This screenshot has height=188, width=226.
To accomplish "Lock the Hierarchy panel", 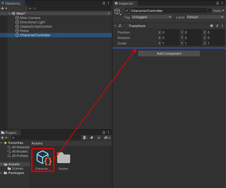I will [104, 3].
